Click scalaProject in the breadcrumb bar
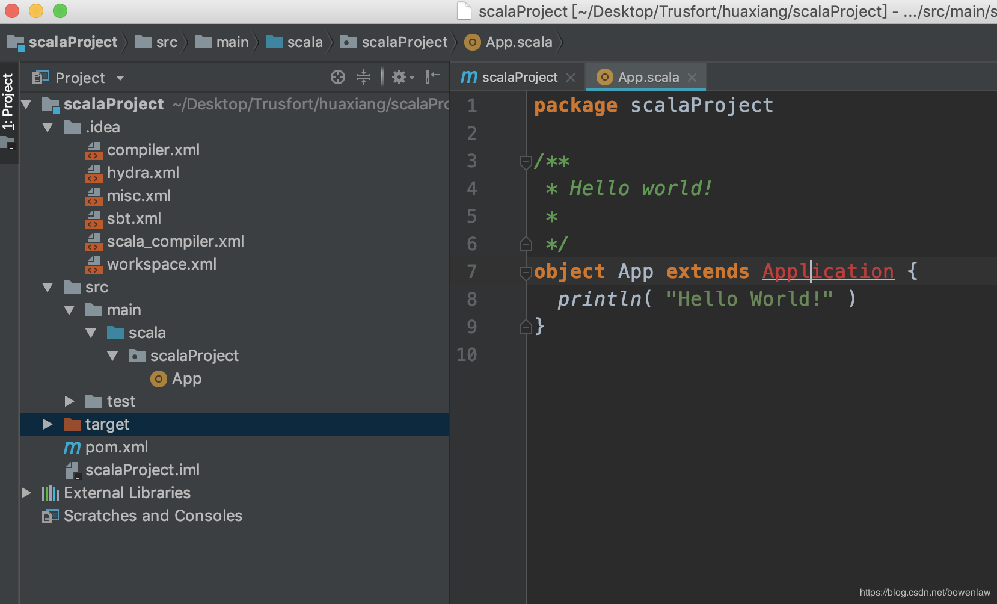Screen dimensions: 997x604 click(73, 42)
